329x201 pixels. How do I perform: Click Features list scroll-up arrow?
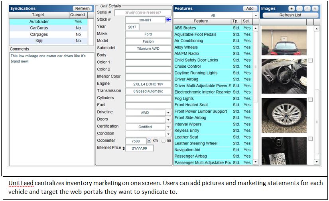click(x=256, y=28)
